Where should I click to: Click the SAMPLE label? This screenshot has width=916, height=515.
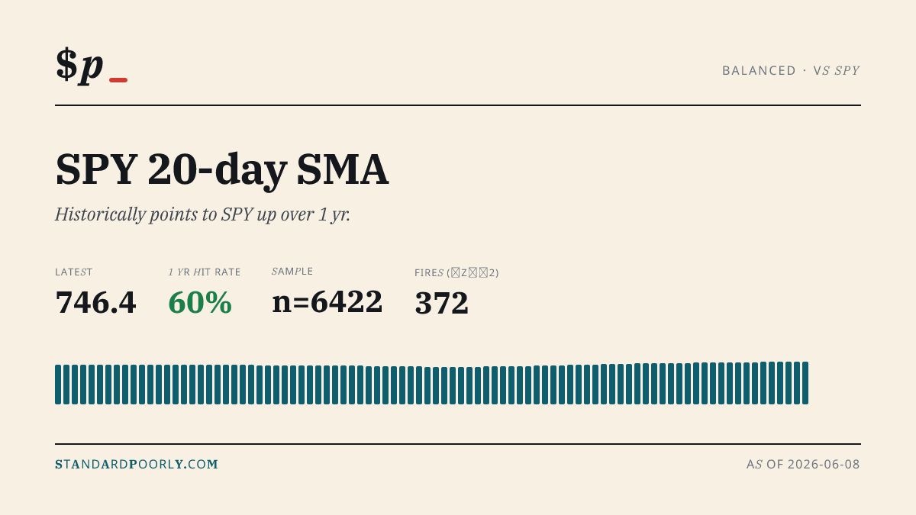click(292, 272)
